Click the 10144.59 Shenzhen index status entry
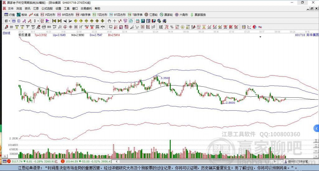Image resolution: width=319 pixels, height=171 pixels. [86, 161]
